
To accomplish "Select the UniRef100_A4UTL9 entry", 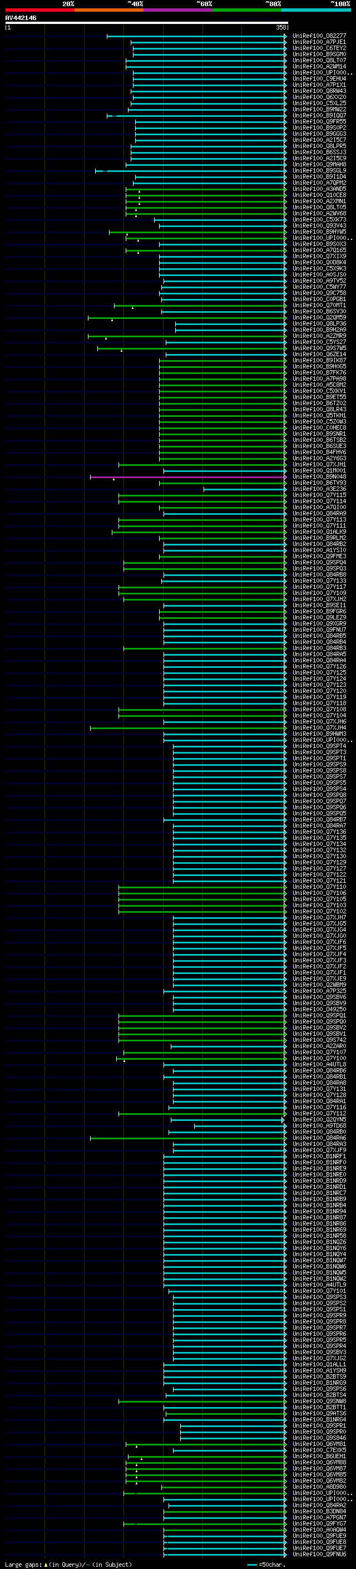I will pos(319,1285).
